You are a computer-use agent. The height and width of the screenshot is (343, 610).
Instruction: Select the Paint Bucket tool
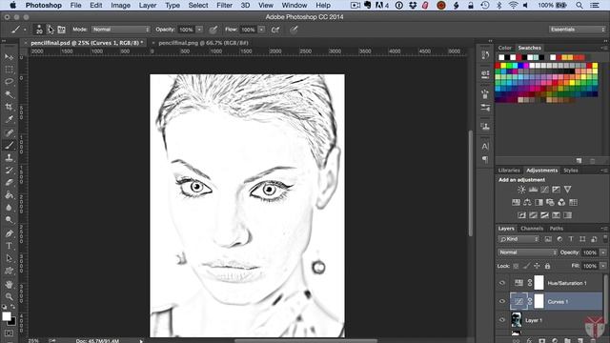[x=9, y=194]
